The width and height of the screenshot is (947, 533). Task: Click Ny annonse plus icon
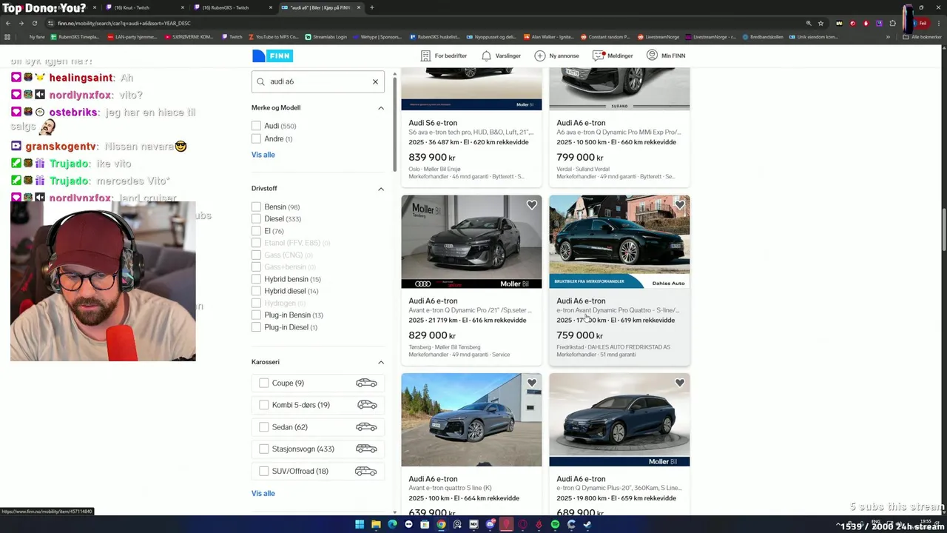click(x=539, y=56)
